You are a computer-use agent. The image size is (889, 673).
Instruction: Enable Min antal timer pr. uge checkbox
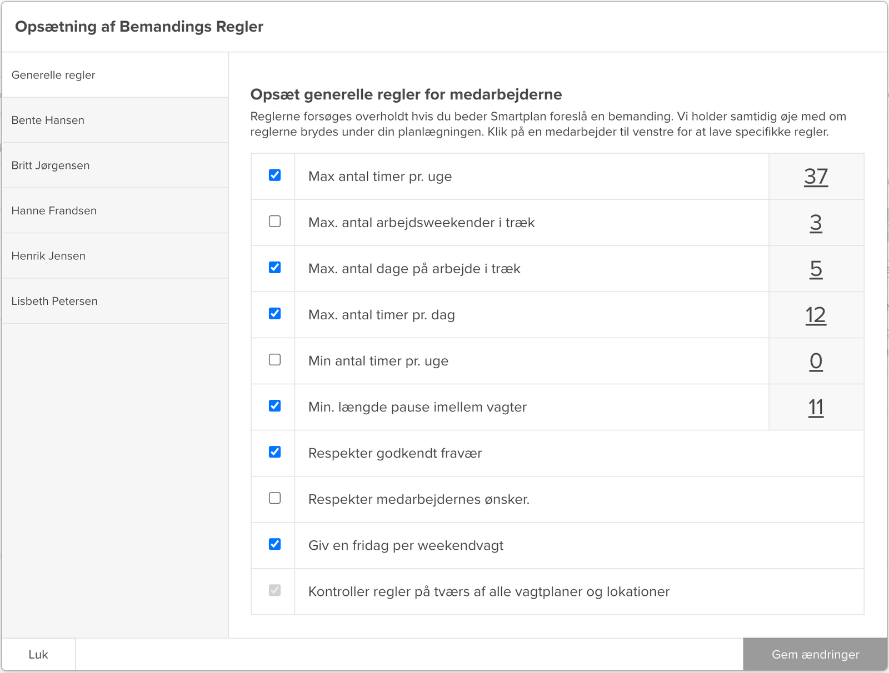coord(274,360)
